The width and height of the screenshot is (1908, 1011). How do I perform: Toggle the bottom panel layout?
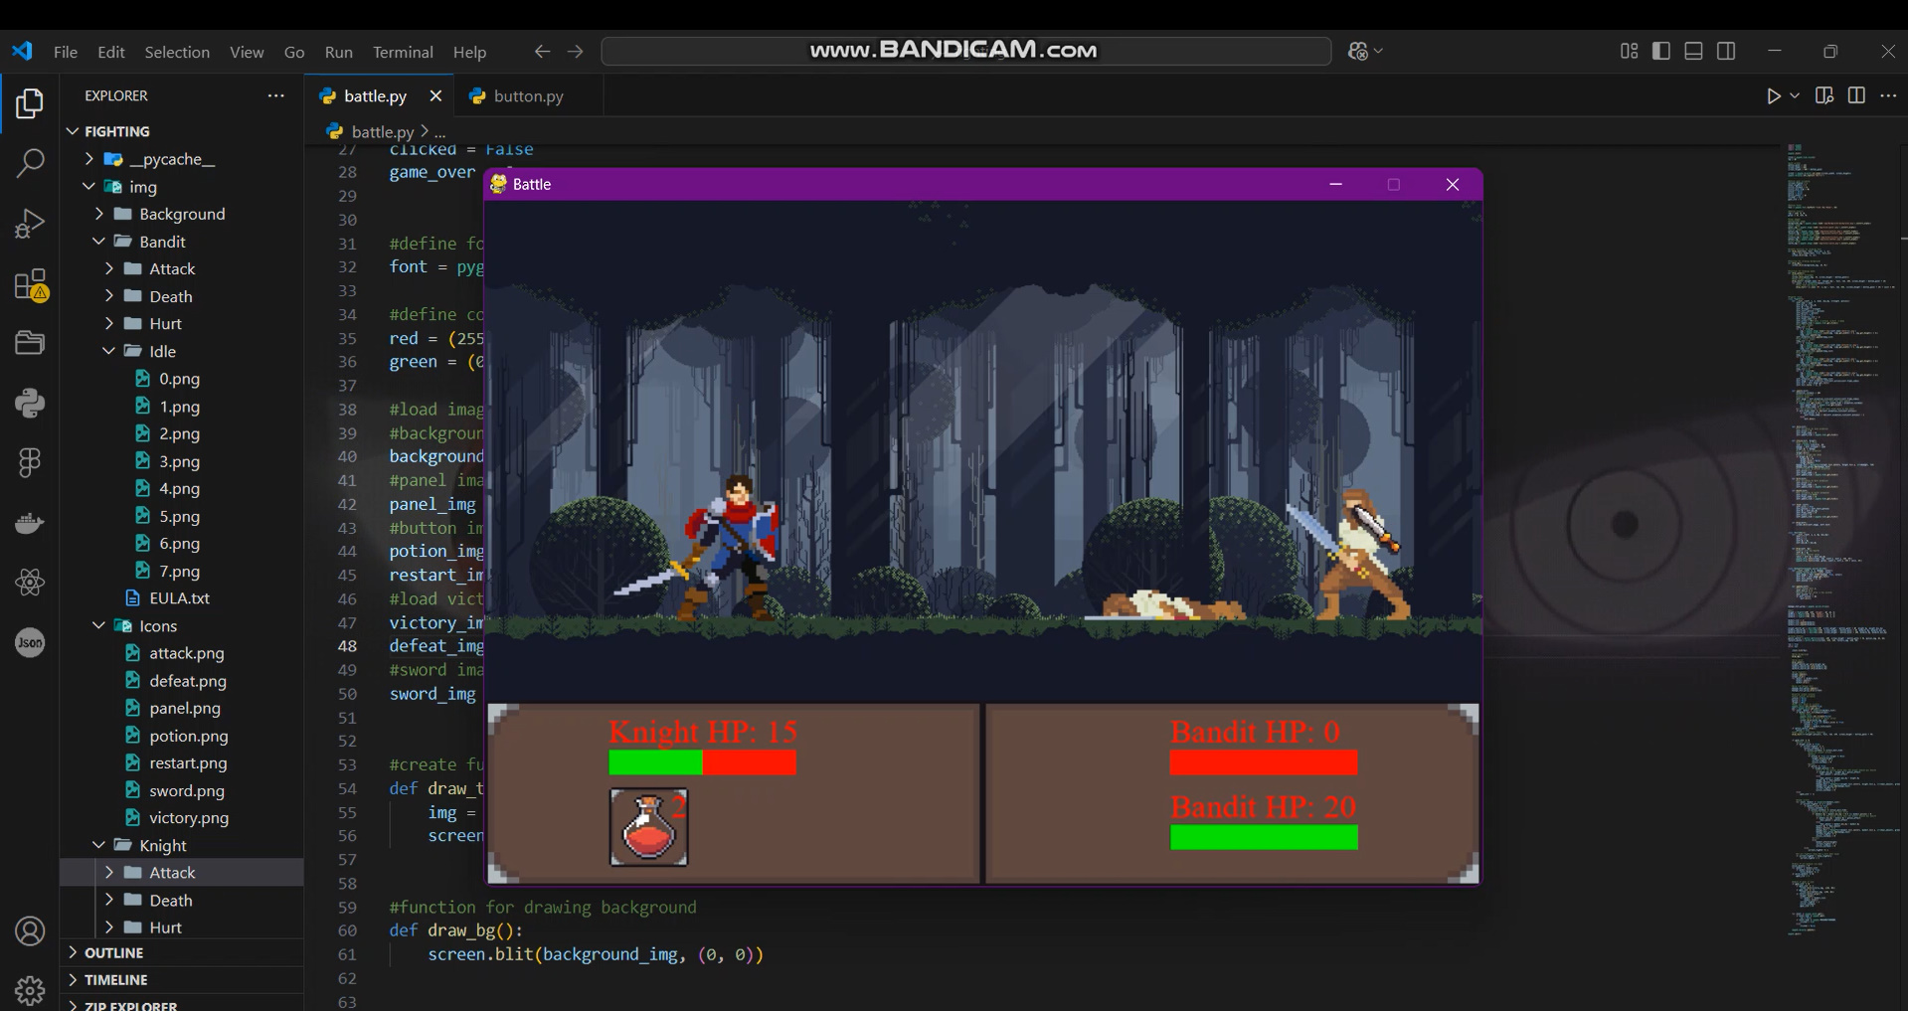click(1693, 52)
